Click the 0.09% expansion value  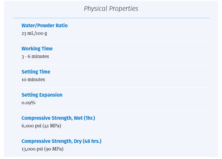point(28,102)
